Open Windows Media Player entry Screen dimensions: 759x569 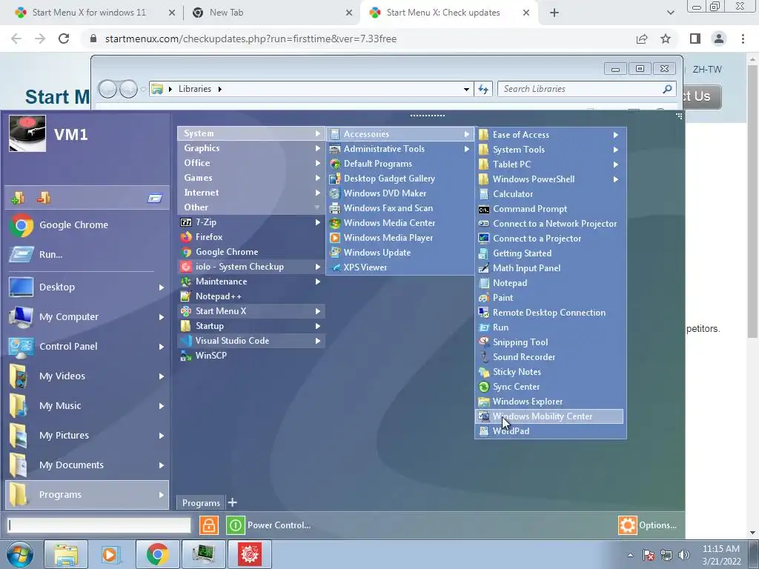coord(400,238)
